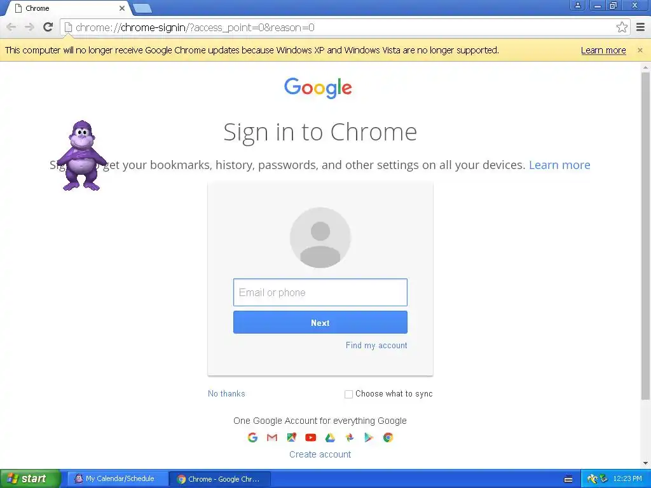
Task: Click the people profile icon in title bar
Action: pyautogui.click(x=577, y=5)
